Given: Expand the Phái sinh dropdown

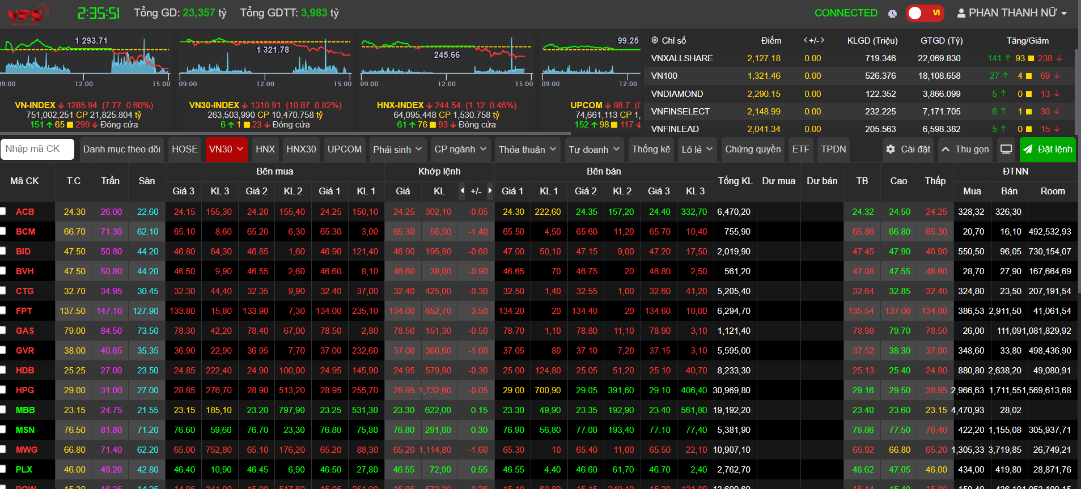Looking at the screenshot, I should tap(397, 149).
